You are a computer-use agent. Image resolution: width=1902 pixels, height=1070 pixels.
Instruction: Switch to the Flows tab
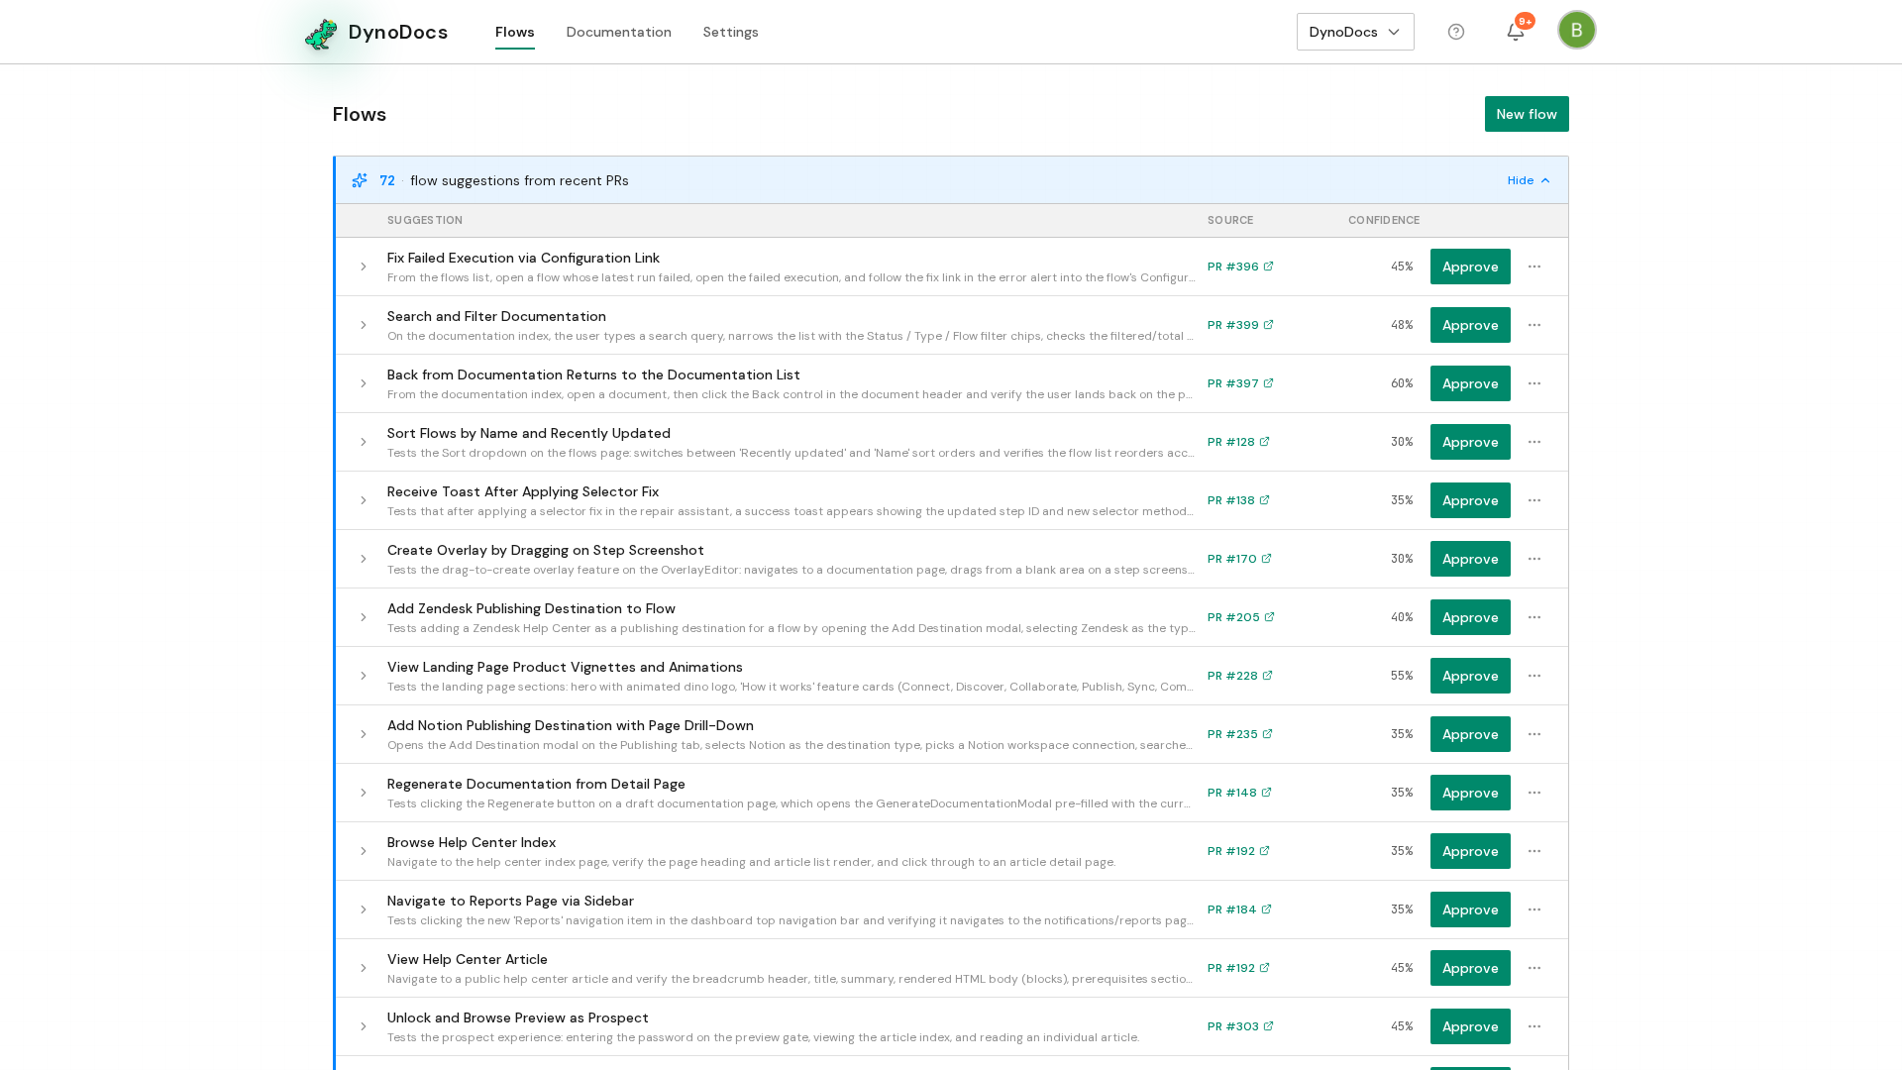[x=515, y=32]
